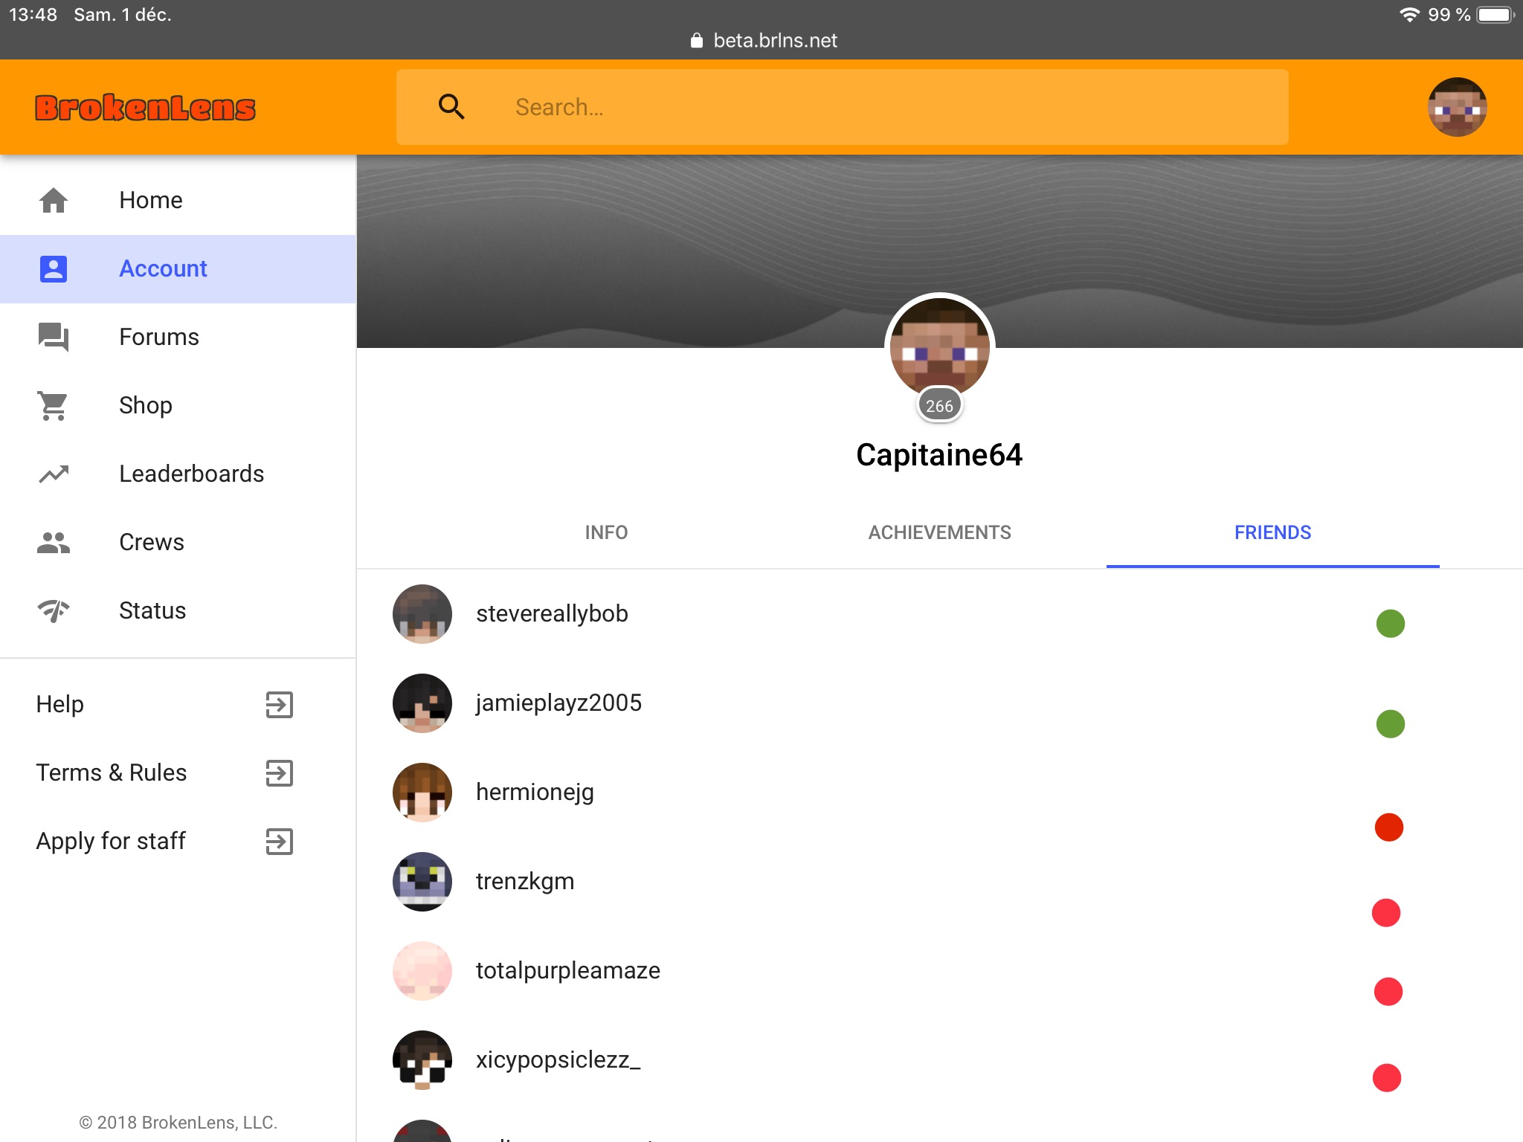This screenshot has height=1142, width=1523.
Task: Click the Terms & Rules exit arrow icon
Action: pyautogui.click(x=280, y=772)
